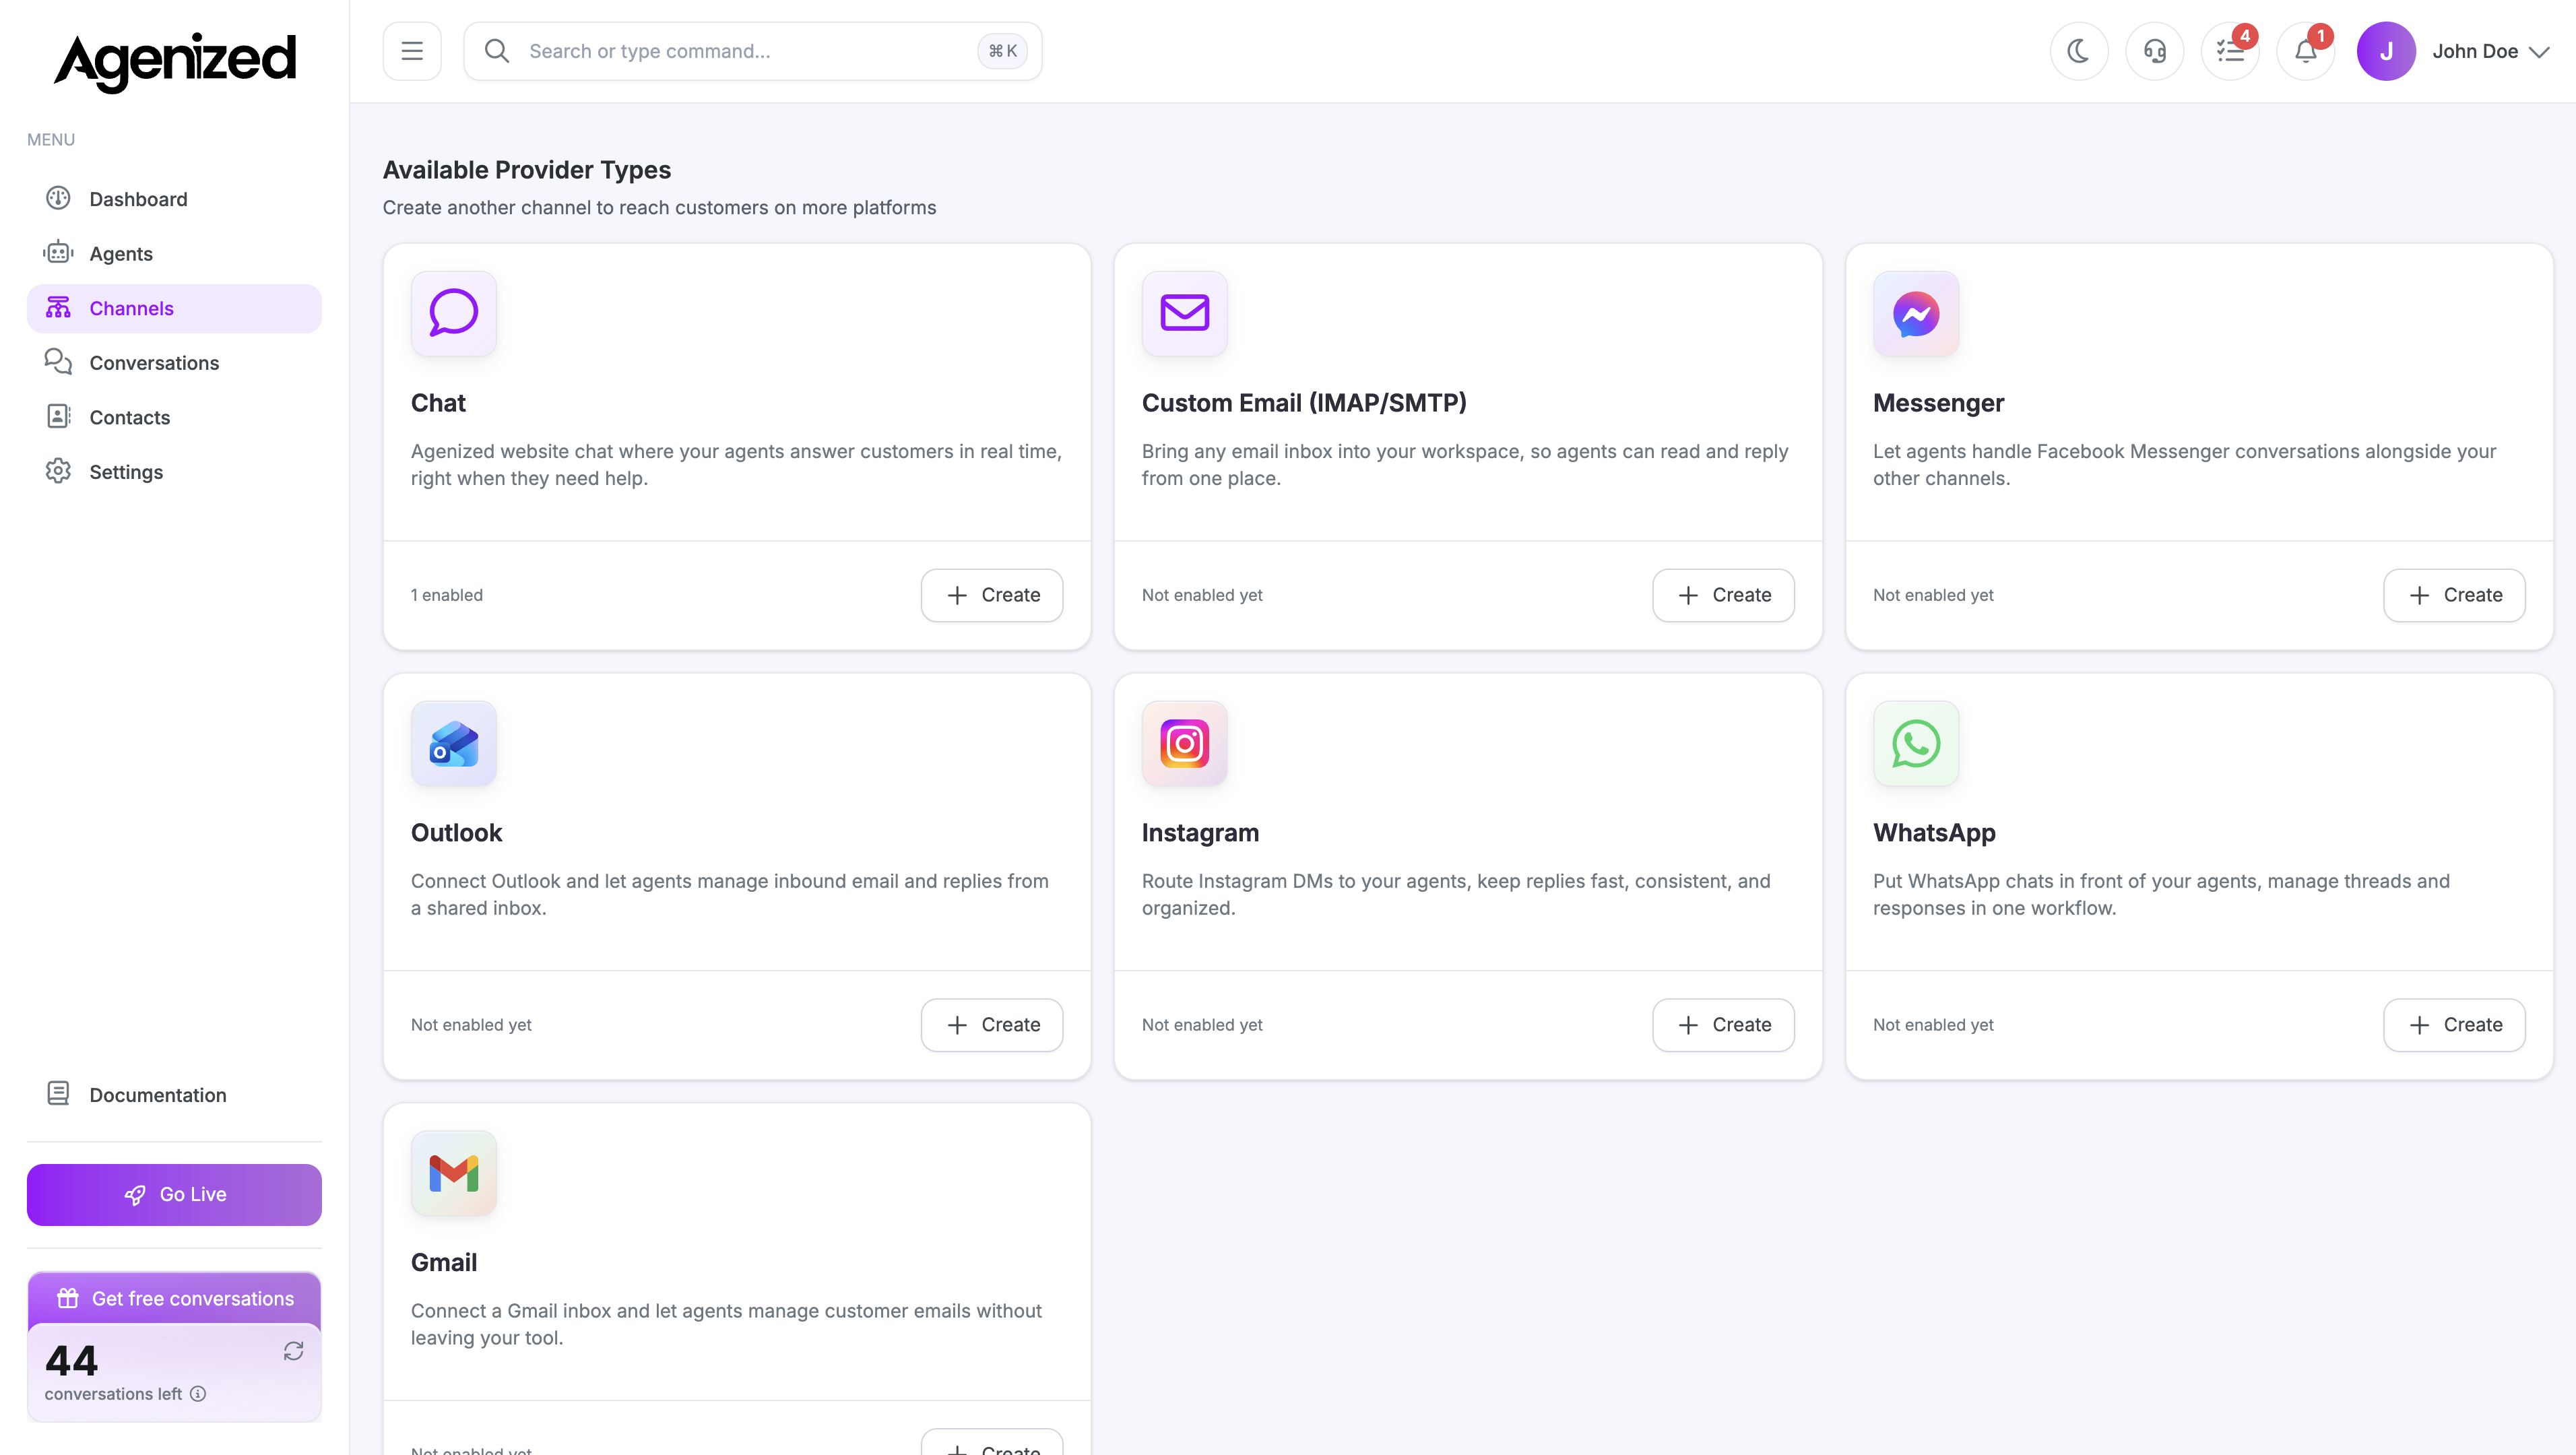The height and width of the screenshot is (1455, 2576).
Task: Click the Go Live button
Action: (173, 1194)
